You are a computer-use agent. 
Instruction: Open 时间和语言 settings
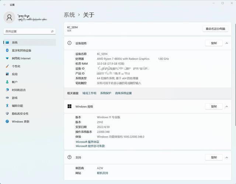click(18, 90)
